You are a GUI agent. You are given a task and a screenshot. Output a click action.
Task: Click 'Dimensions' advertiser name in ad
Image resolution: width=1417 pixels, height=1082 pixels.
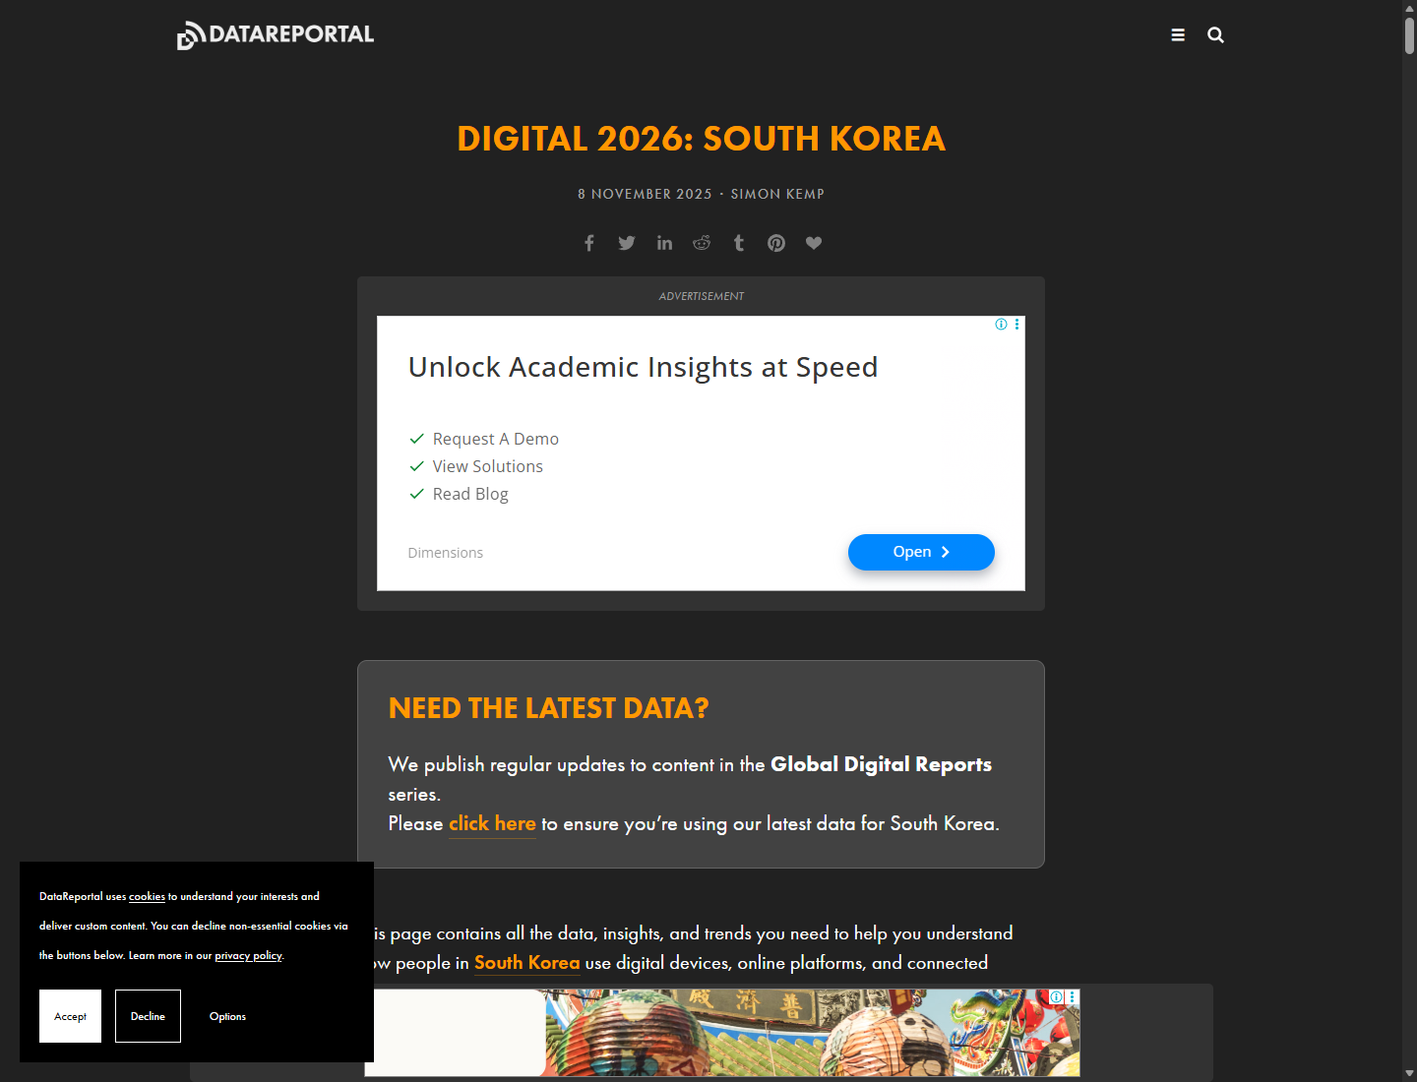point(446,553)
